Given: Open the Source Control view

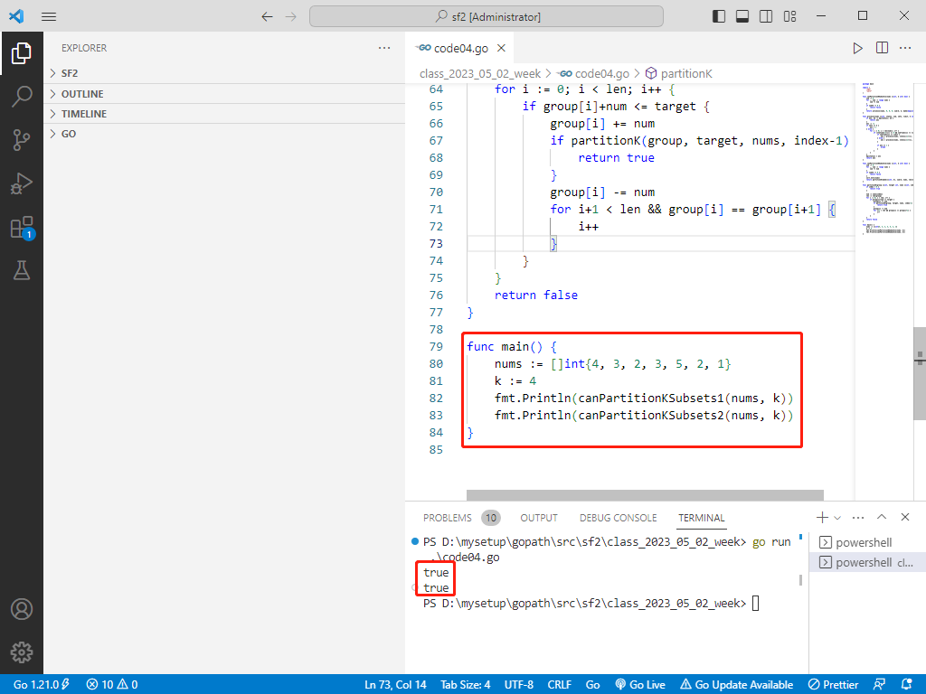Looking at the screenshot, I should pos(22,140).
